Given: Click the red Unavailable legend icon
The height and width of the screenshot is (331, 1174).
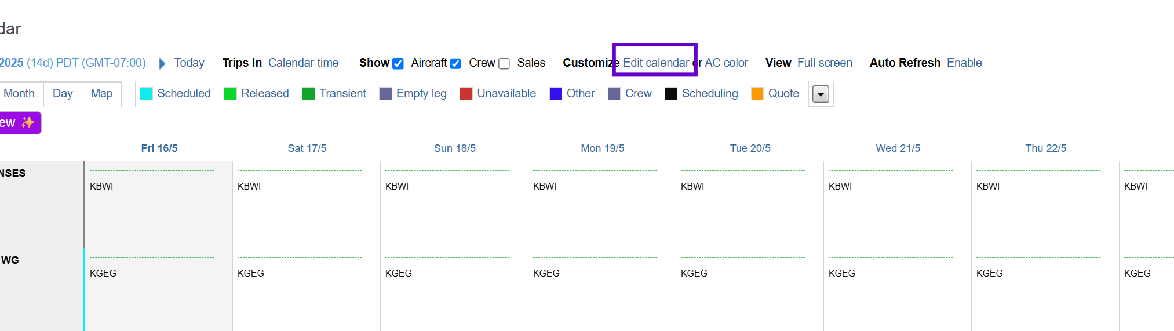Looking at the screenshot, I should click(x=466, y=94).
